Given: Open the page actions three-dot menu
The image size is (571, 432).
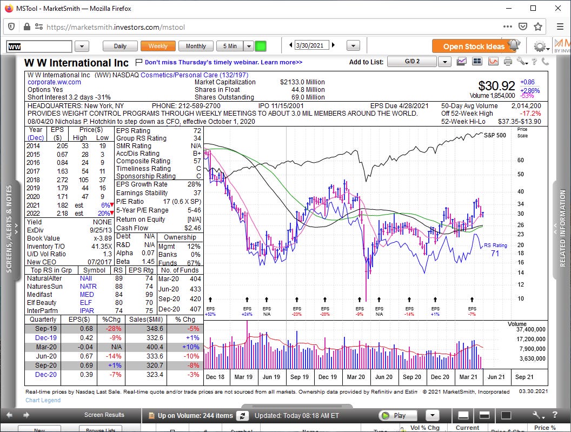Looking at the screenshot, I should tap(507, 26).
